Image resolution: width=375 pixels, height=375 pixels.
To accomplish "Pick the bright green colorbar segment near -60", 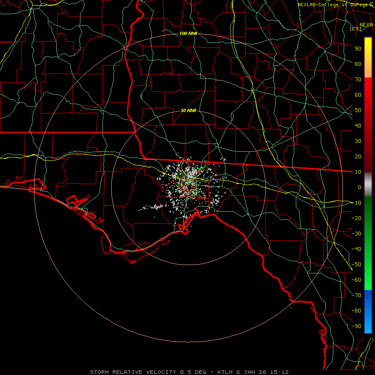I will [x=368, y=281].
